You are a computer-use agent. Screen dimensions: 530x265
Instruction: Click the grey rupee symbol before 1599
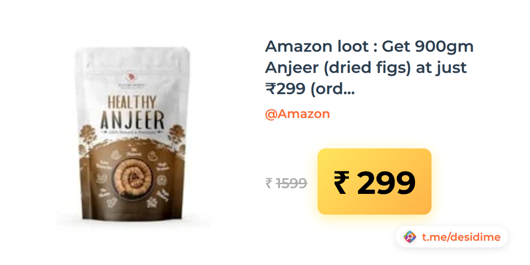pos(269,183)
